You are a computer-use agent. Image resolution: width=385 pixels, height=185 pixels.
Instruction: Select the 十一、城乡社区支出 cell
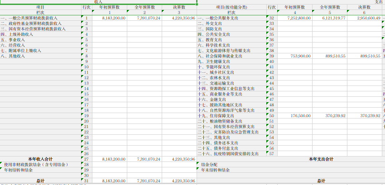[x=231, y=72]
